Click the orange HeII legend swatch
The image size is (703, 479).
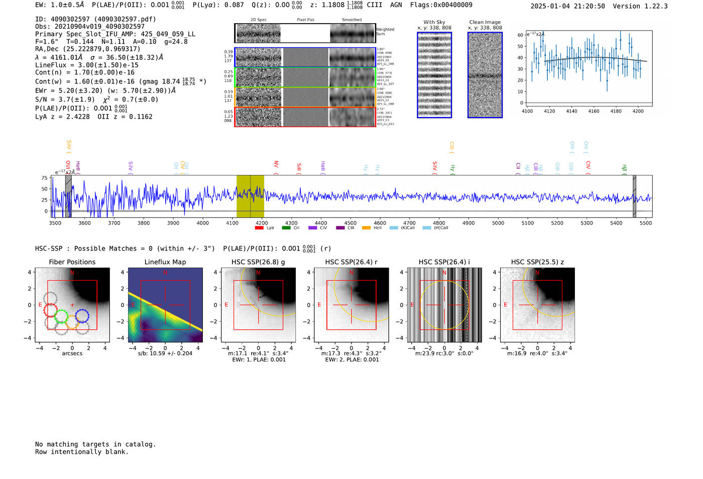[x=367, y=228]
